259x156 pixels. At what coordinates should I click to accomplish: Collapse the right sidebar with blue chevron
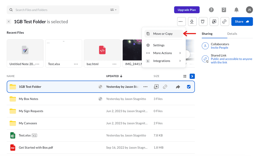(192, 76)
